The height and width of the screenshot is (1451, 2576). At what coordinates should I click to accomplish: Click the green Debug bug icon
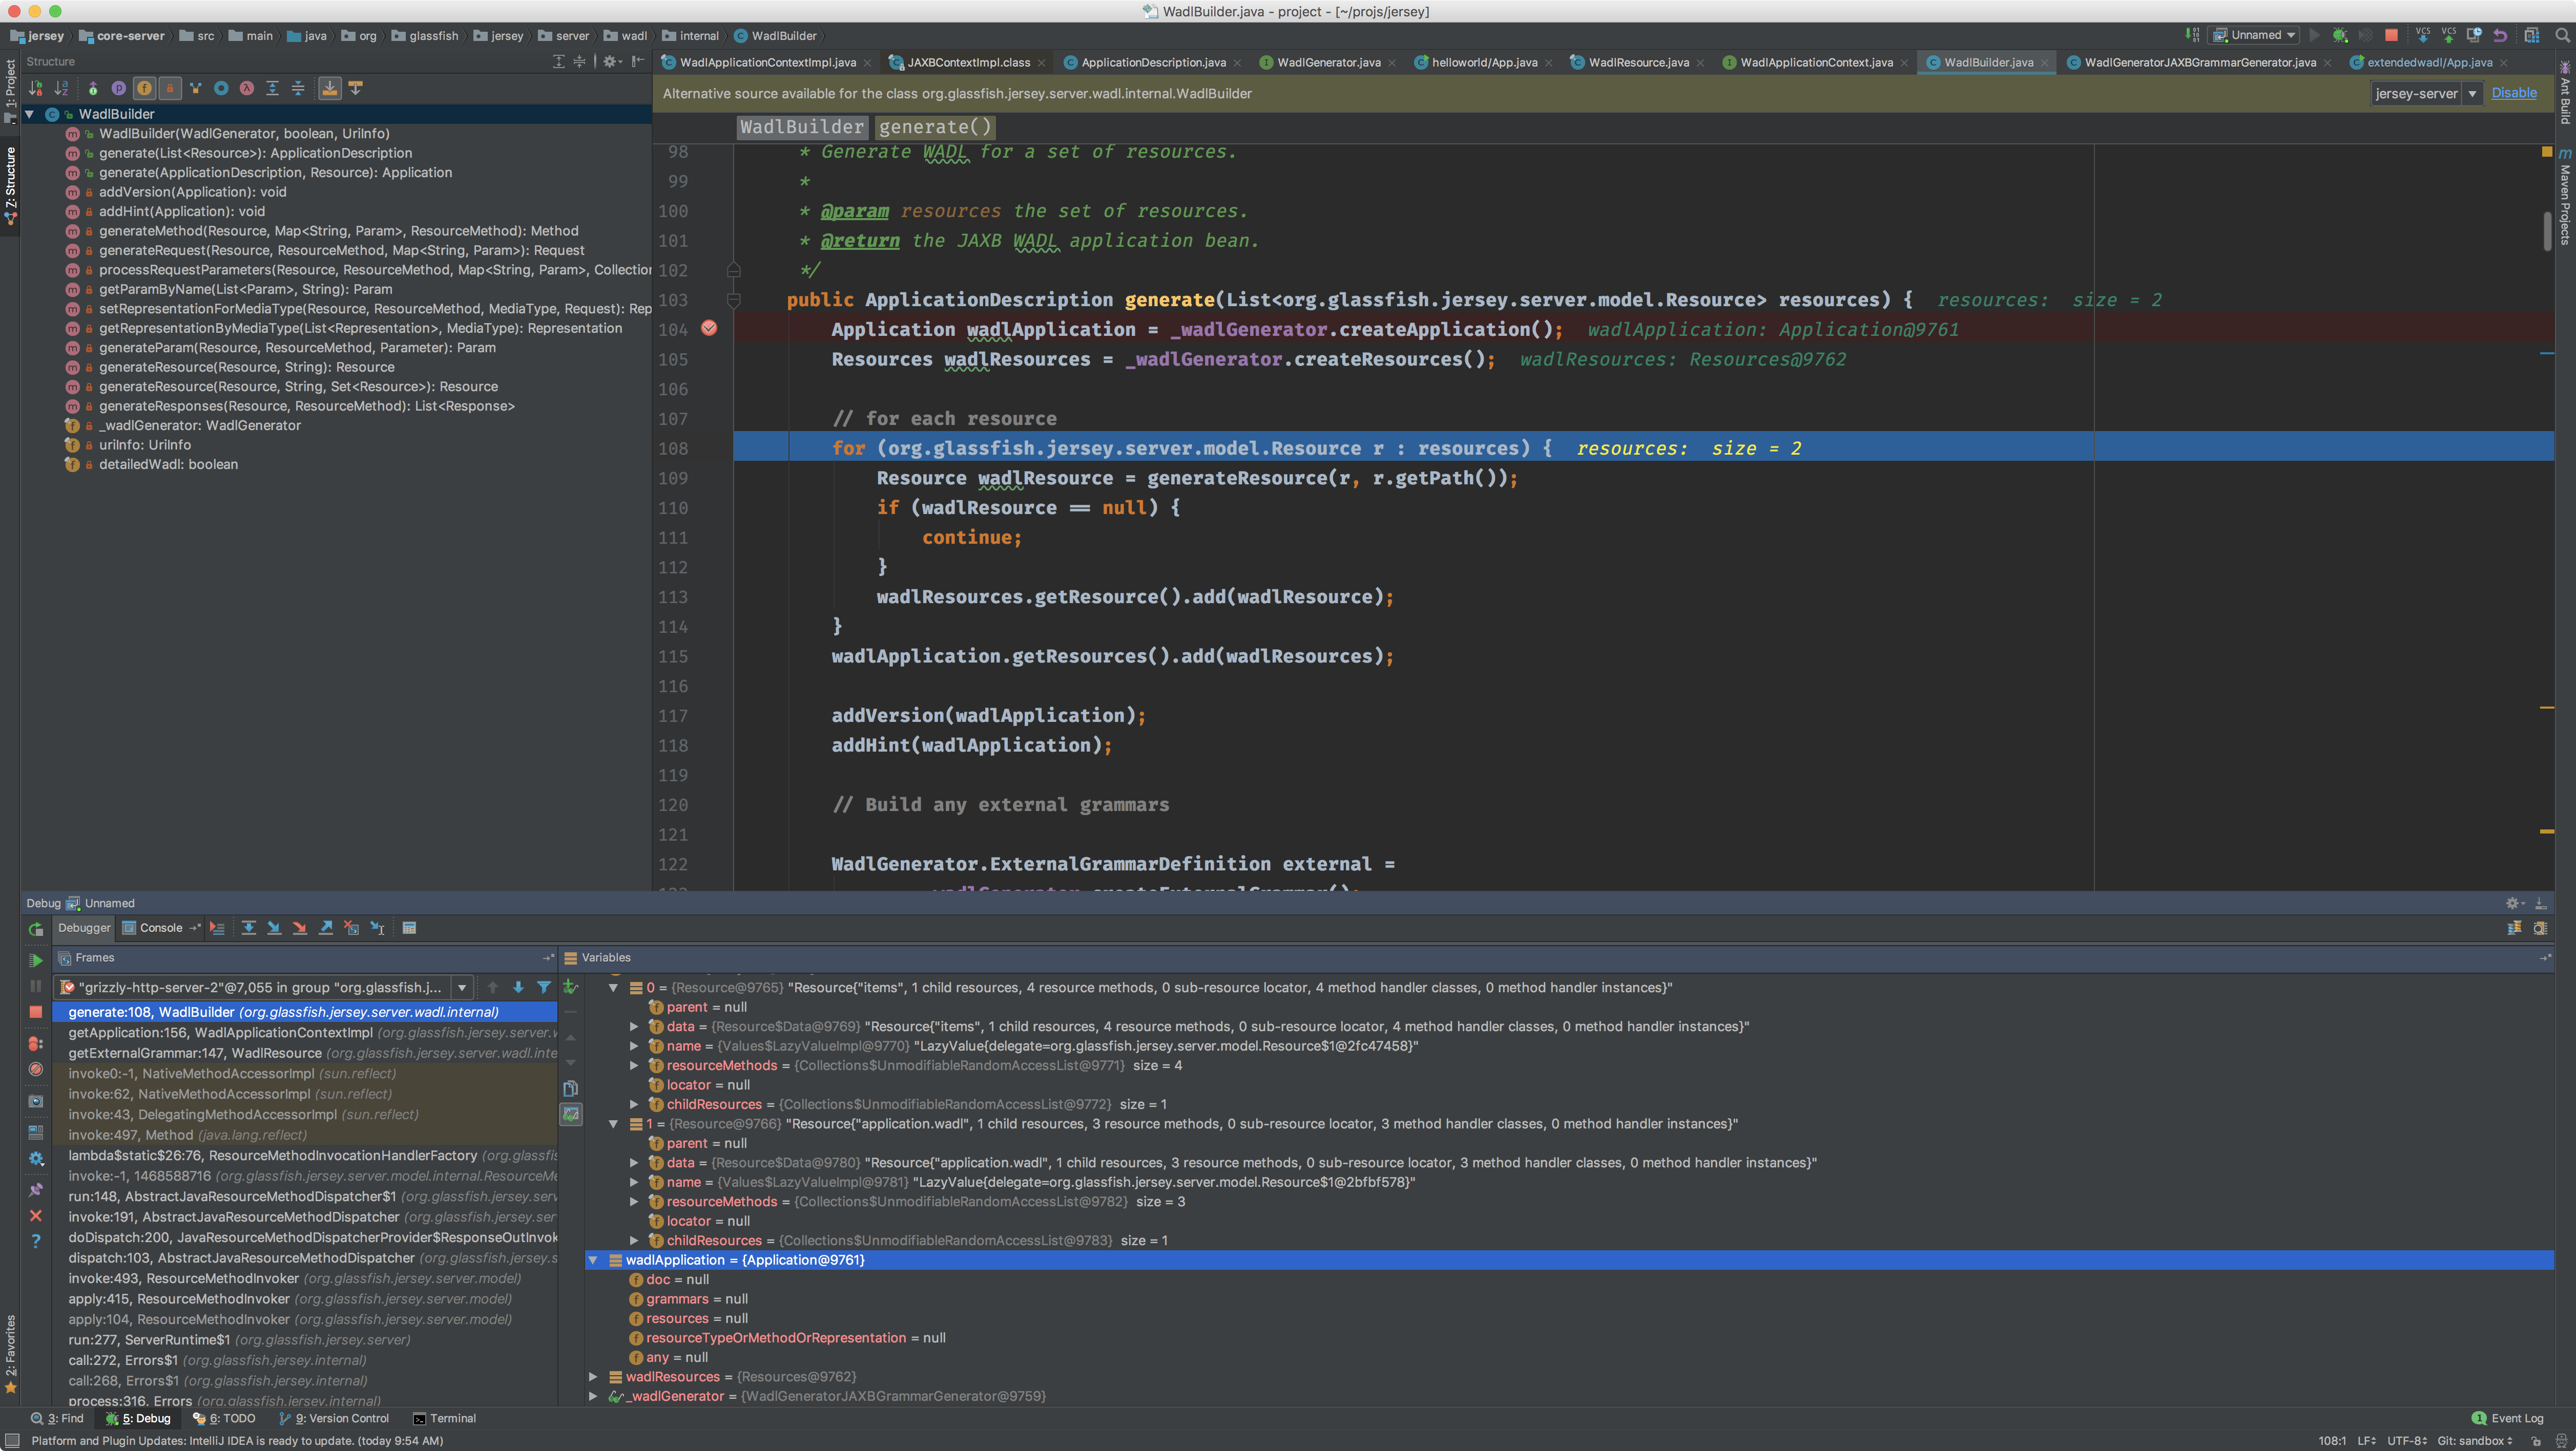pos(2340,35)
